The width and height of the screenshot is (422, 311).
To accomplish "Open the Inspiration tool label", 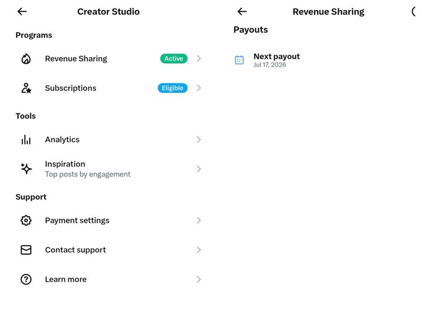I will pos(65,164).
